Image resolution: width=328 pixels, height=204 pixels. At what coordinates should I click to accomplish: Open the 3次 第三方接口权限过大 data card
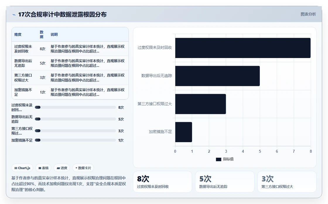(x=287, y=182)
